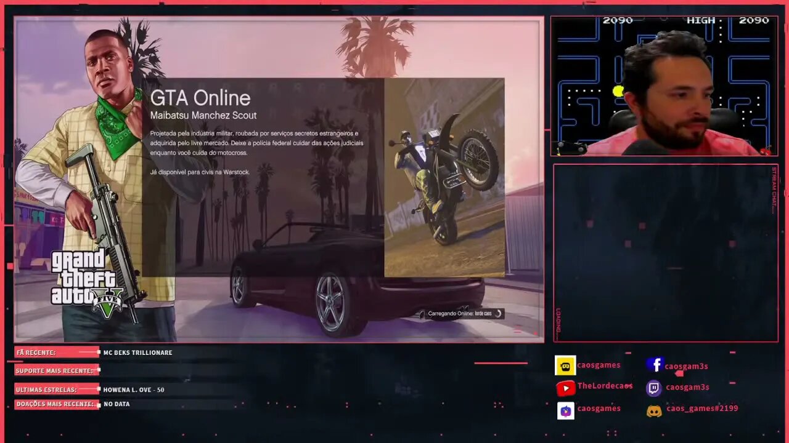Click the motocross wheelie preview image
Screen dimensions: 789x443
444,177
